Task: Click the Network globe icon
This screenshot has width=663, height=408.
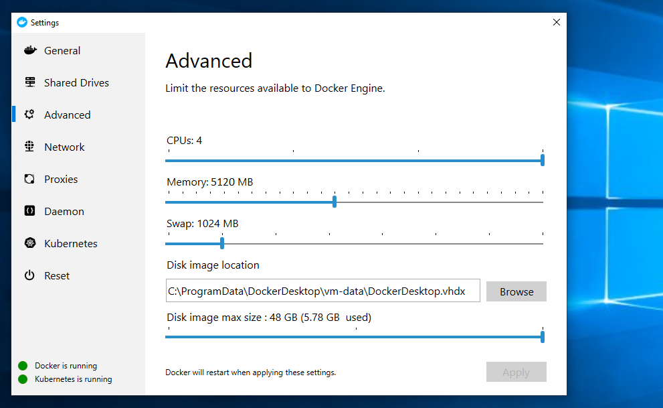Action: [x=29, y=147]
